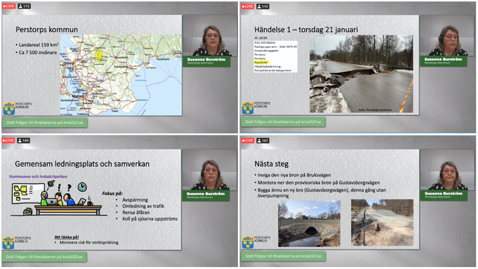Click the Susanne Burström name banner by the Gemensam slide
The image size is (478, 269).
tap(206, 195)
